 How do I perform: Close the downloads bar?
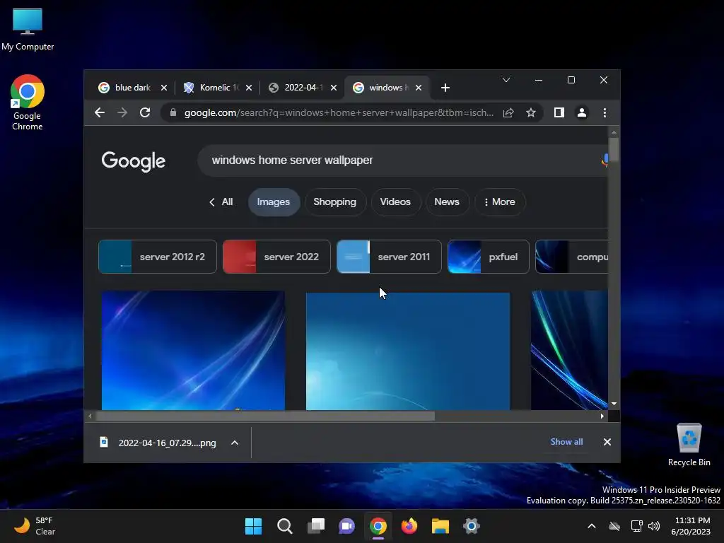coord(607,442)
